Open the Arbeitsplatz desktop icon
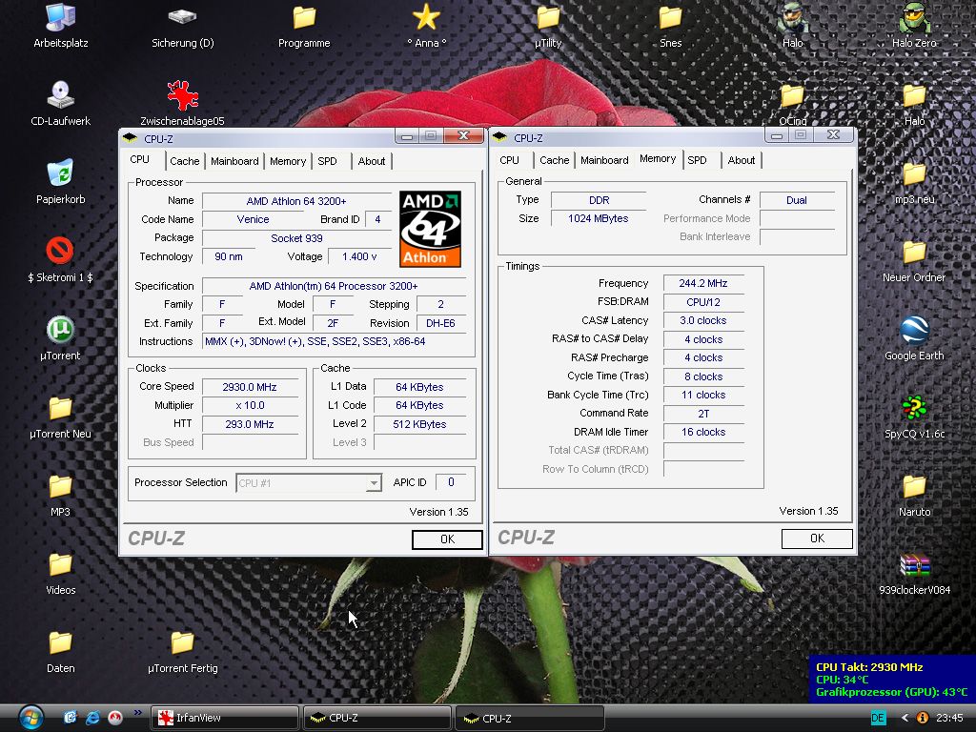Viewport: 976px width, 732px height. point(60,25)
